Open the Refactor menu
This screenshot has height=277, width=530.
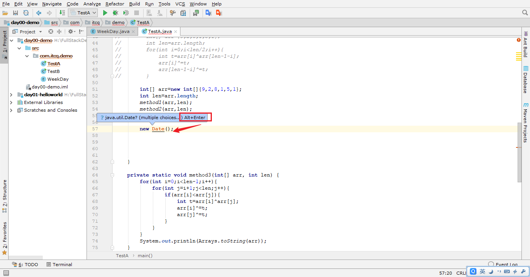tap(115, 3)
